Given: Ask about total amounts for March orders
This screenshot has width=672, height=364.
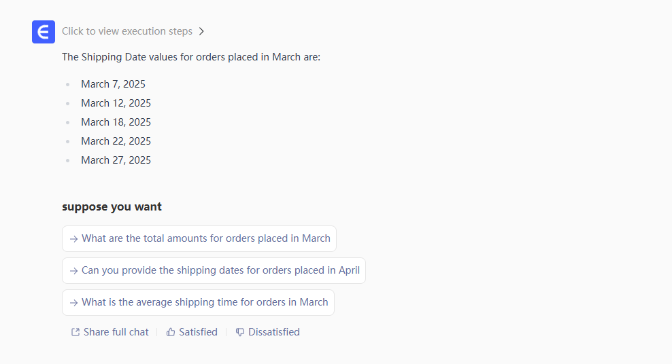Looking at the screenshot, I should click(x=205, y=238).
